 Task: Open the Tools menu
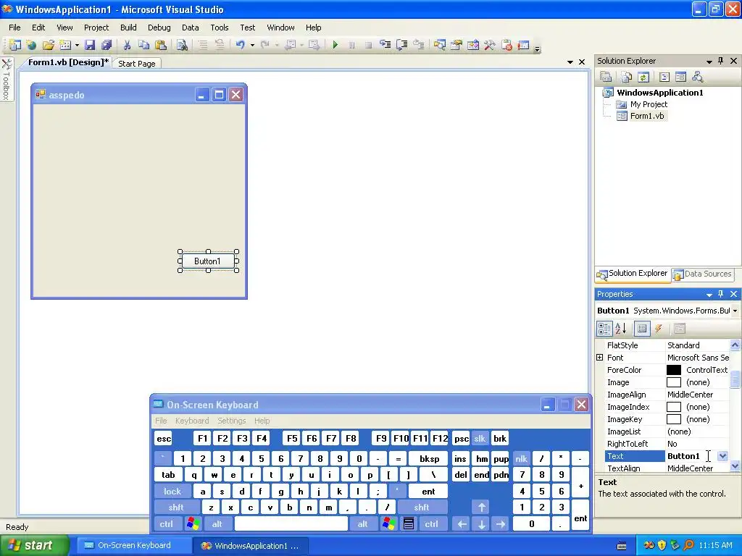click(219, 28)
